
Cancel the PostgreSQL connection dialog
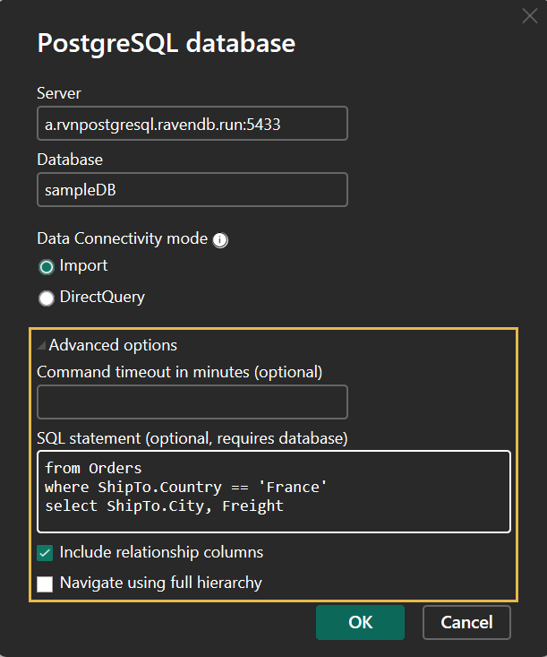466,622
